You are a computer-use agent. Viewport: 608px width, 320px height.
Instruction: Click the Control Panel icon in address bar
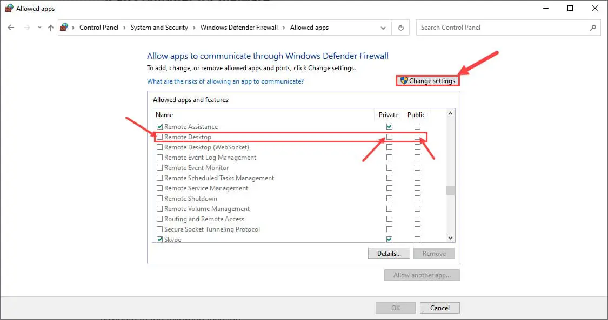[x=64, y=27]
